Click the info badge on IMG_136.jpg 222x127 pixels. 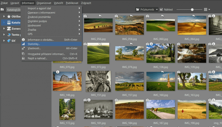(151, 44)
